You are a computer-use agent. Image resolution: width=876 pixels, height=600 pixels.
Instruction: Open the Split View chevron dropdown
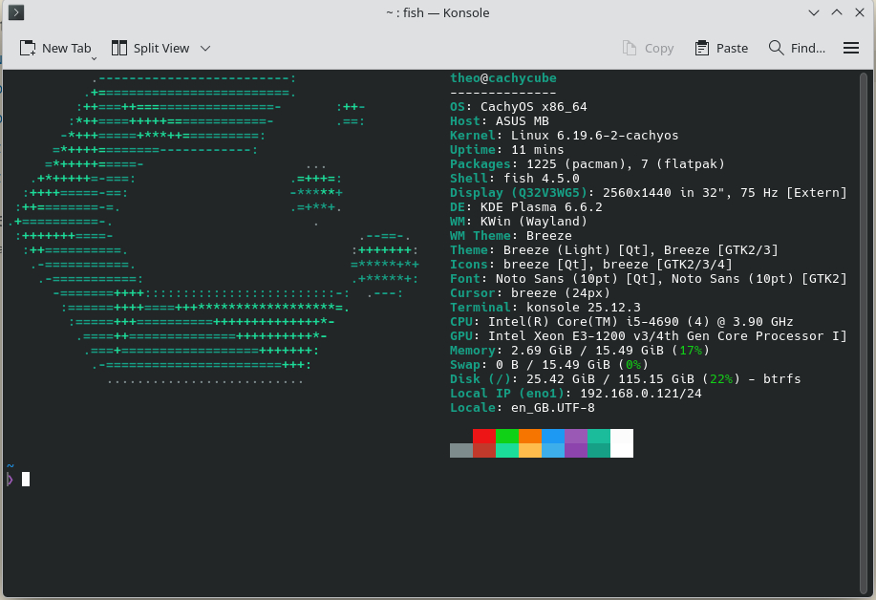tap(205, 48)
